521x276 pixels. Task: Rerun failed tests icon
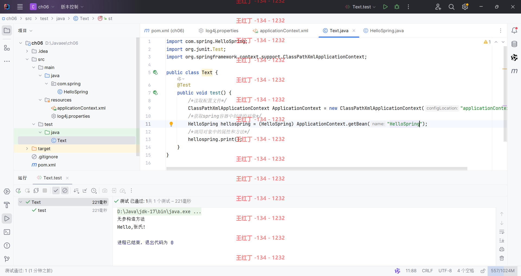pos(27,191)
